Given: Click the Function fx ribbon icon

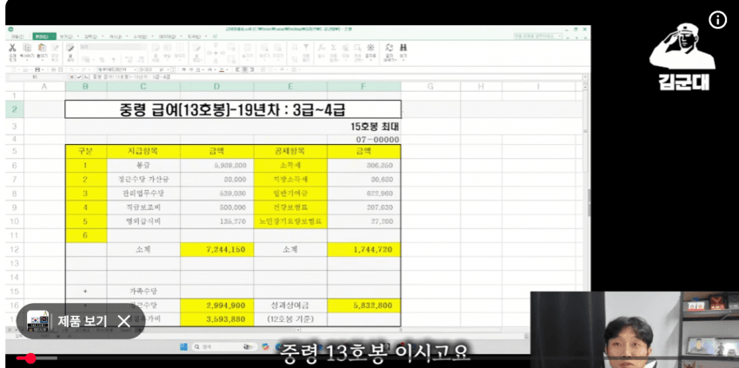Looking at the screenshot, I should (321, 48).
